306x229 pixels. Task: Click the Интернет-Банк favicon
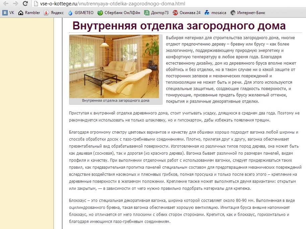coord(233,13)
